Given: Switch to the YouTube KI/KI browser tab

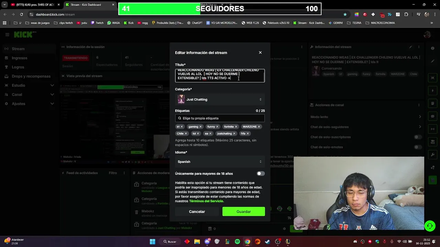Looking at the screenshot, I should pyautogui.click(x=35, y=5).
